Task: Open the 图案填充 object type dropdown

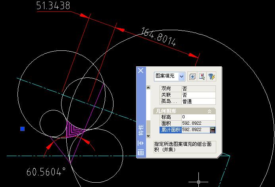Action: click(182, 77)
